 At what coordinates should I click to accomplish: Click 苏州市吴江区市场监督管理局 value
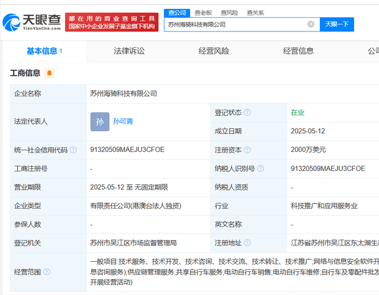(x=133, y=243)
